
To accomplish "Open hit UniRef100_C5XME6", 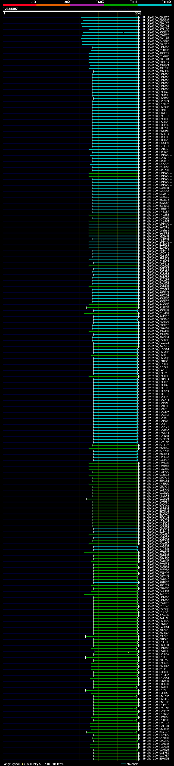I will point(156,35).
